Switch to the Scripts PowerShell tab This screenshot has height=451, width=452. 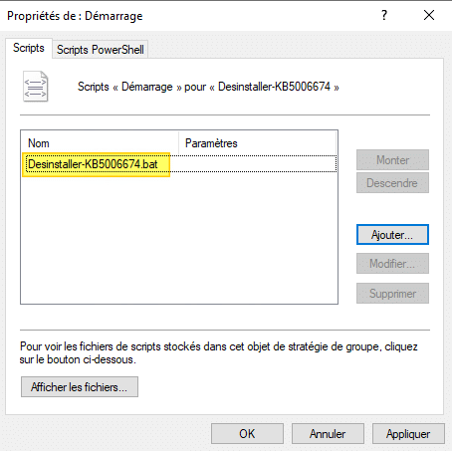click(101, 50)
